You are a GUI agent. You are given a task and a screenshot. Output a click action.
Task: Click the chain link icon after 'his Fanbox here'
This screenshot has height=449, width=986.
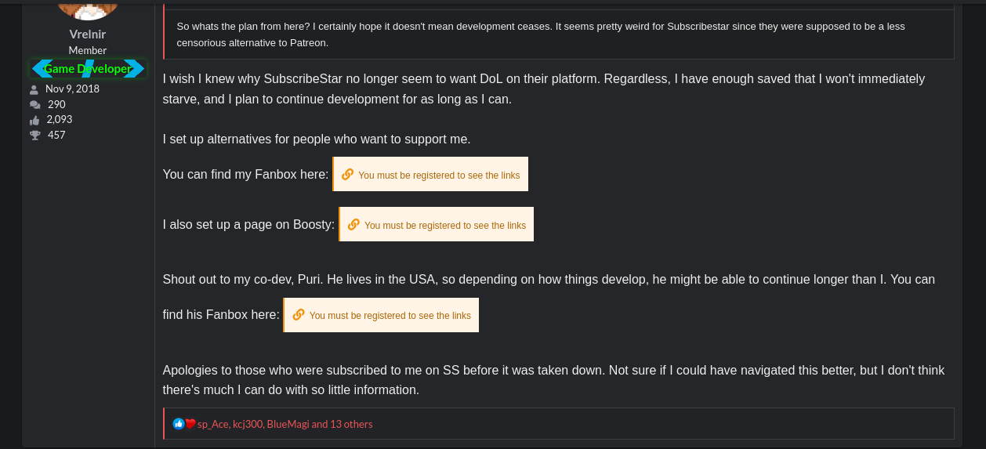[x=299, y=315]
